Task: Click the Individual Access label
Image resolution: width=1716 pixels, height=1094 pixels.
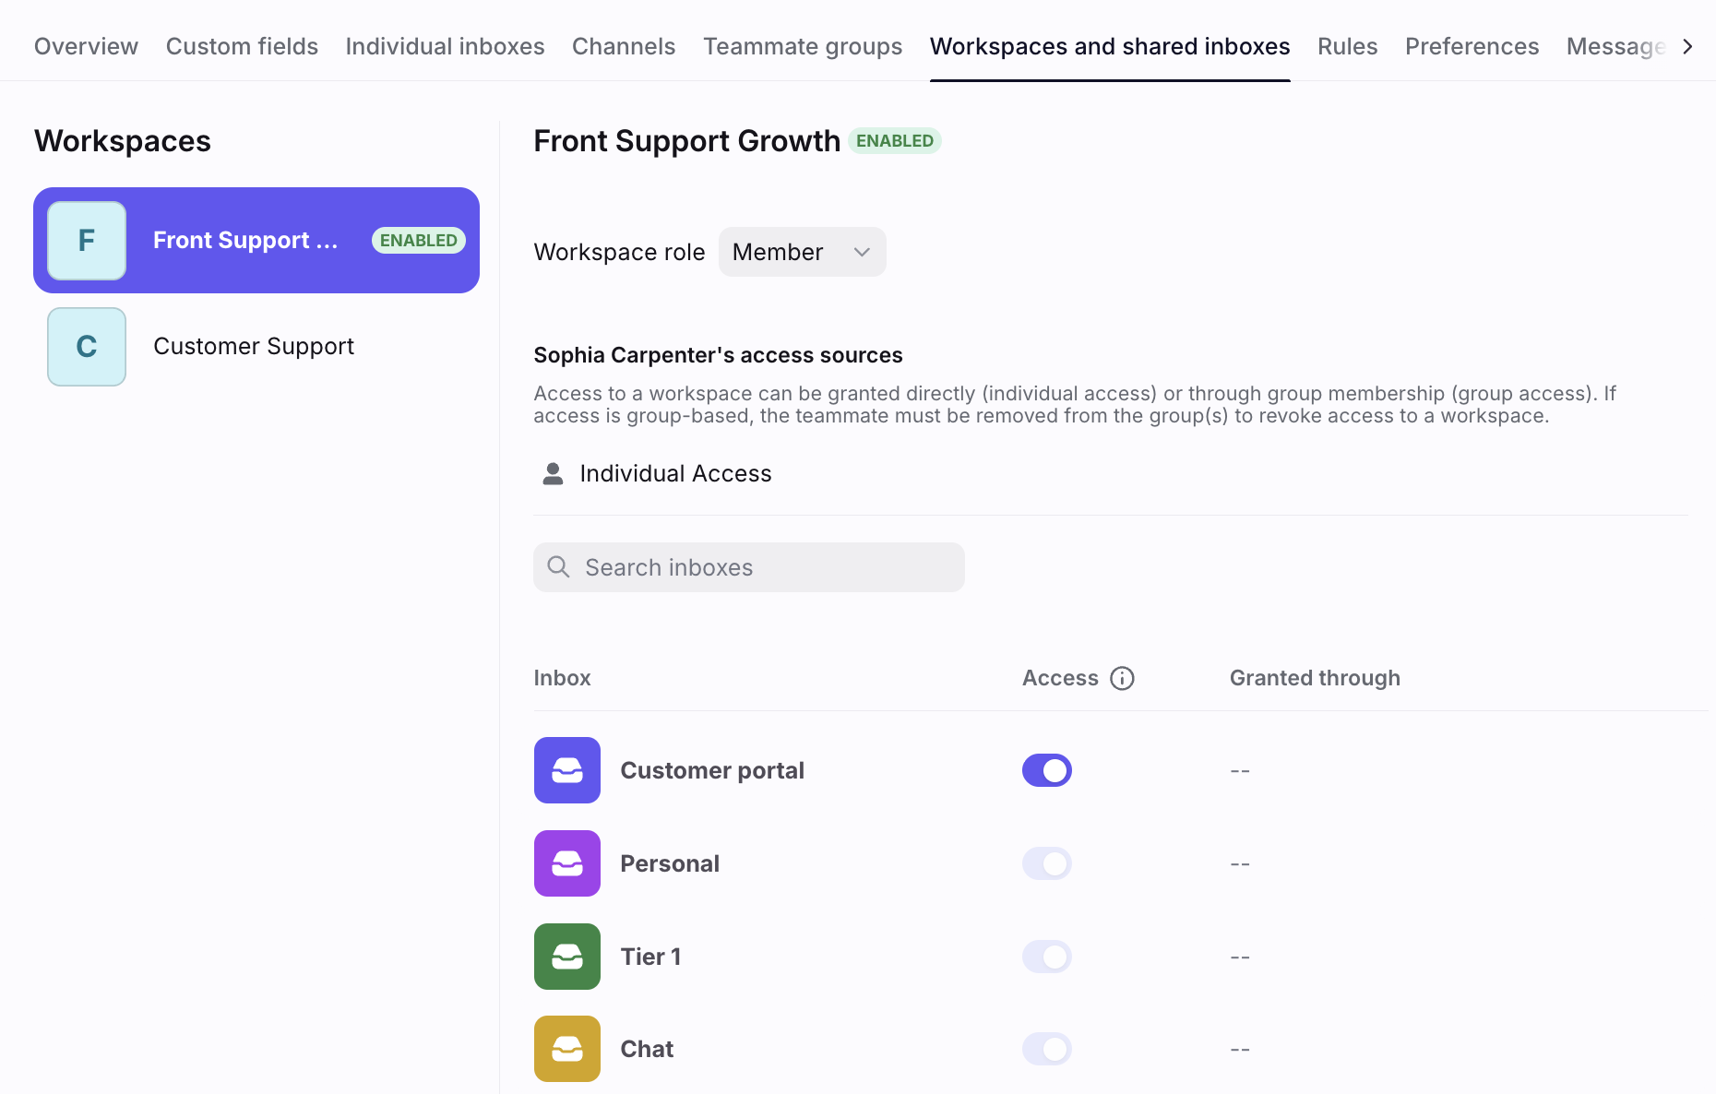Action: coord(675,473)
